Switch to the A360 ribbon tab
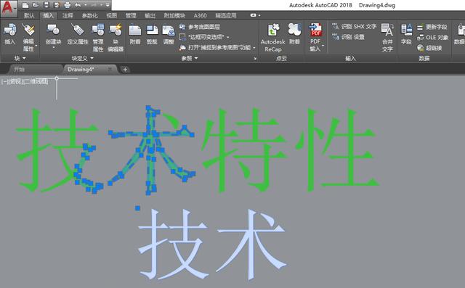 (201, 15)
